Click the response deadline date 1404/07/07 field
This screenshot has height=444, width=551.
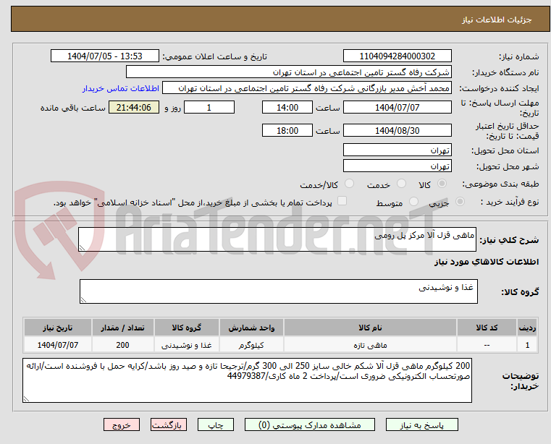[x=397, y=108]
